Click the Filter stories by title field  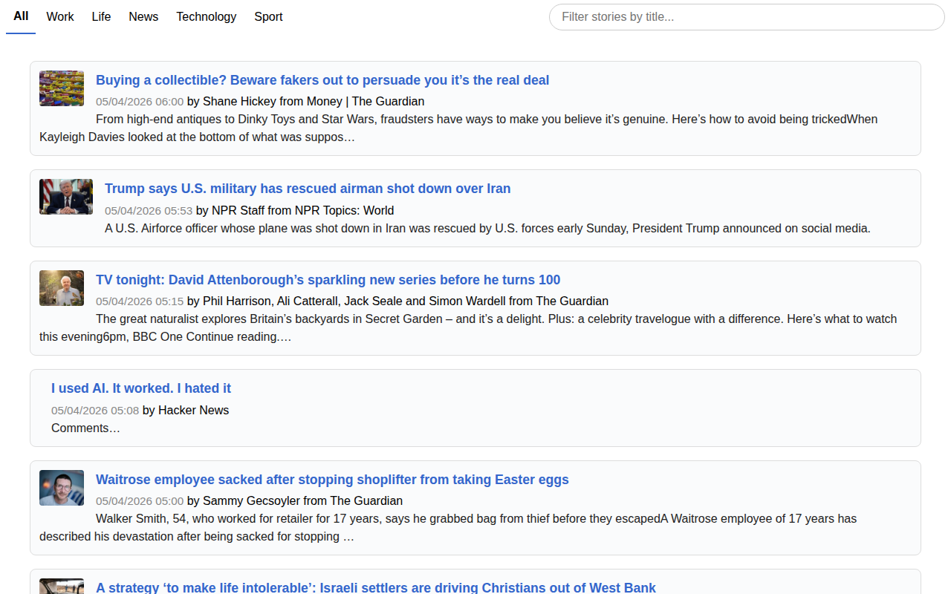click(x=746, y=17)
